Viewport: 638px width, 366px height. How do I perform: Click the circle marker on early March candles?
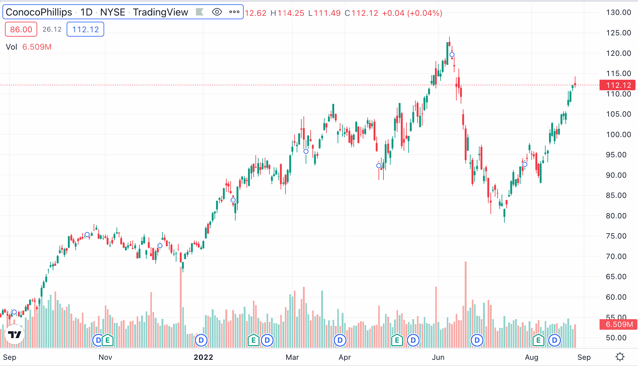[x=306, y=151]
